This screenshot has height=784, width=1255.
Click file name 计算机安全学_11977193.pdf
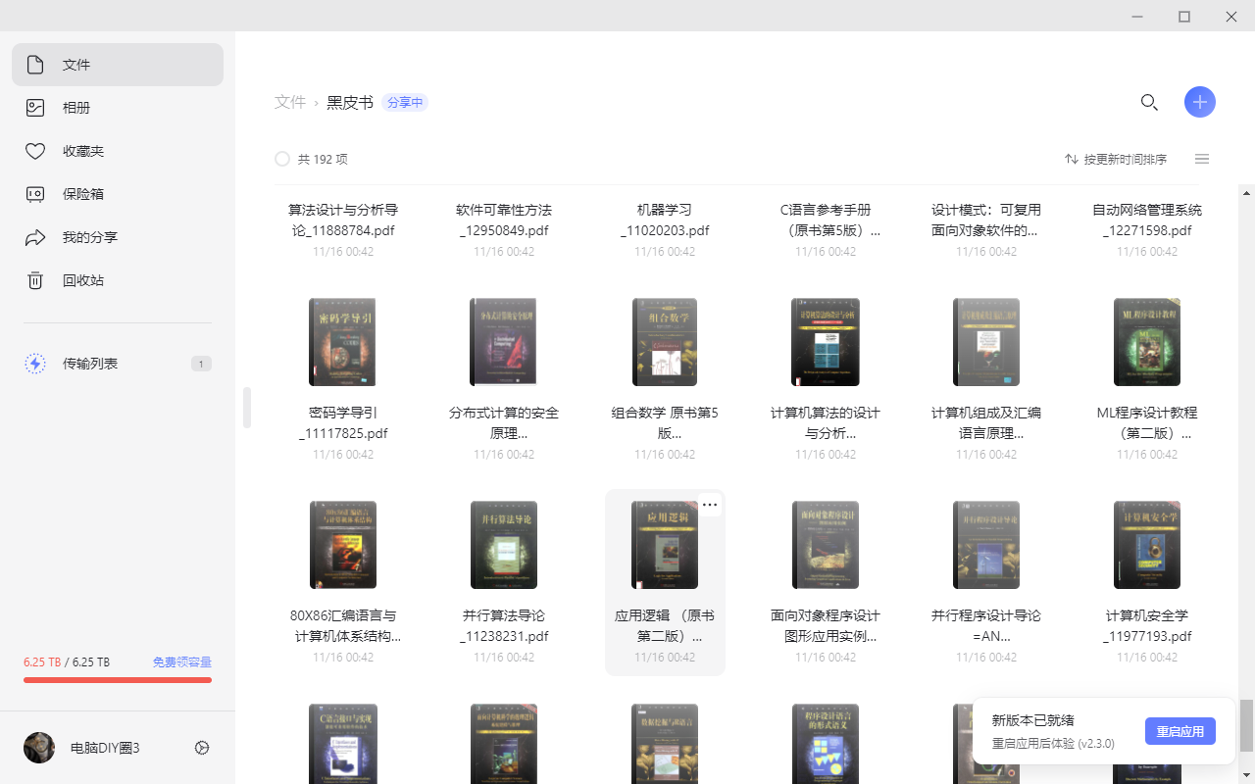point(1147,626)
